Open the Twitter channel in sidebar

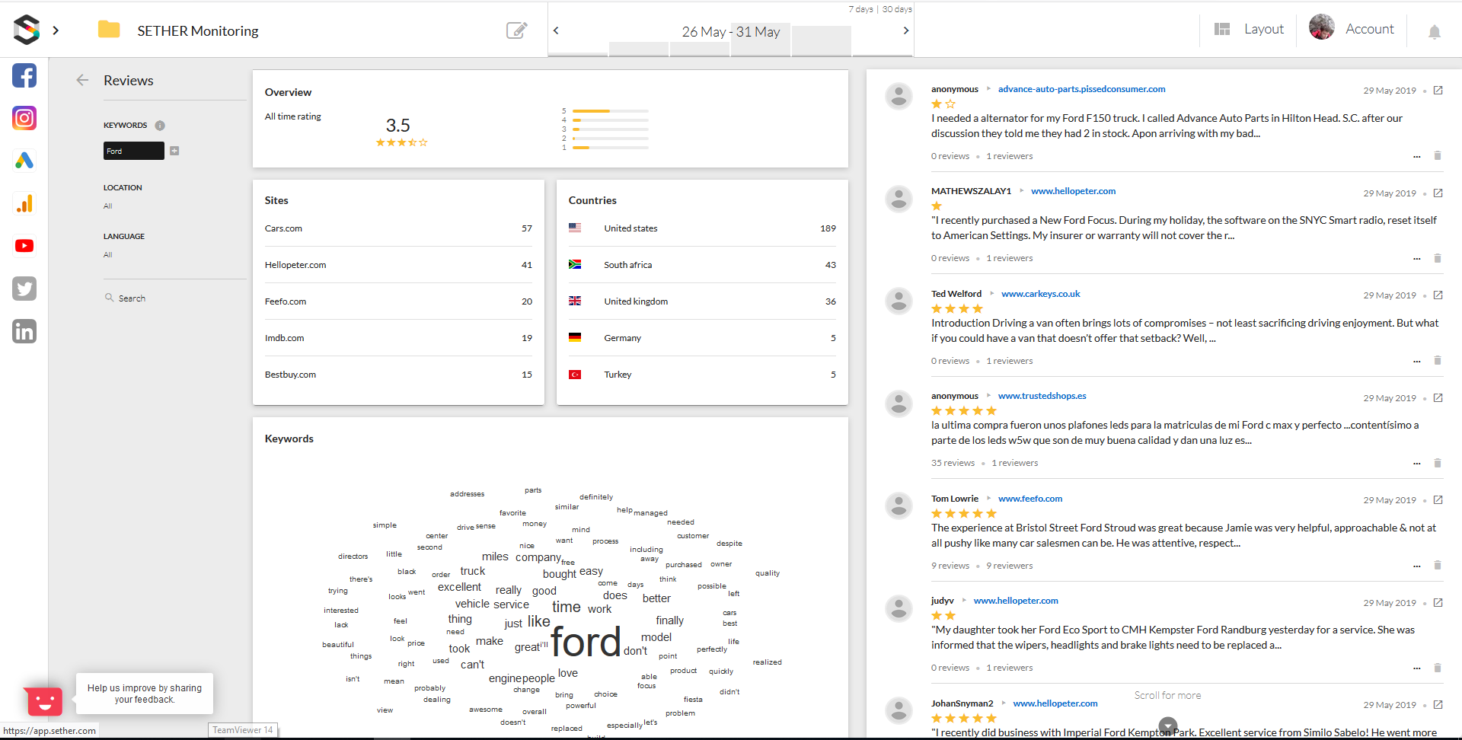point(24,289)
